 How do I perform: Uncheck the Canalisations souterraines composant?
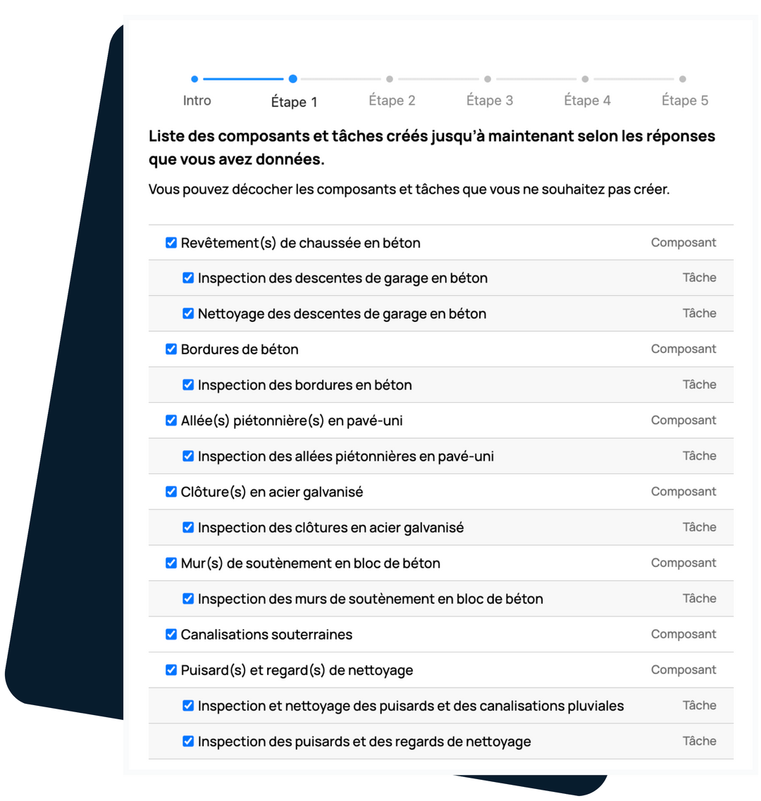171,634
